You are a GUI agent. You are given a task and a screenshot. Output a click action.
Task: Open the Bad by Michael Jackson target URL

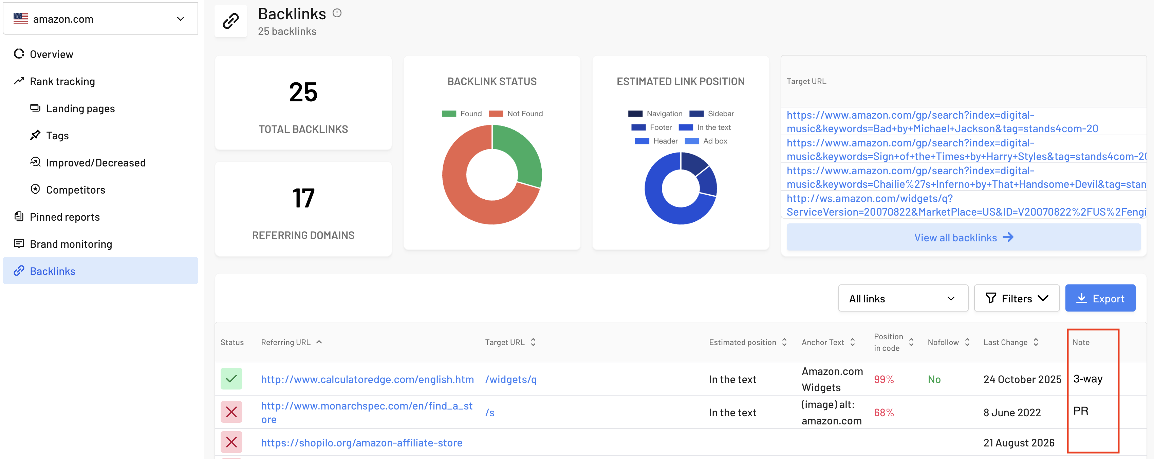click(x=942, y=122)
